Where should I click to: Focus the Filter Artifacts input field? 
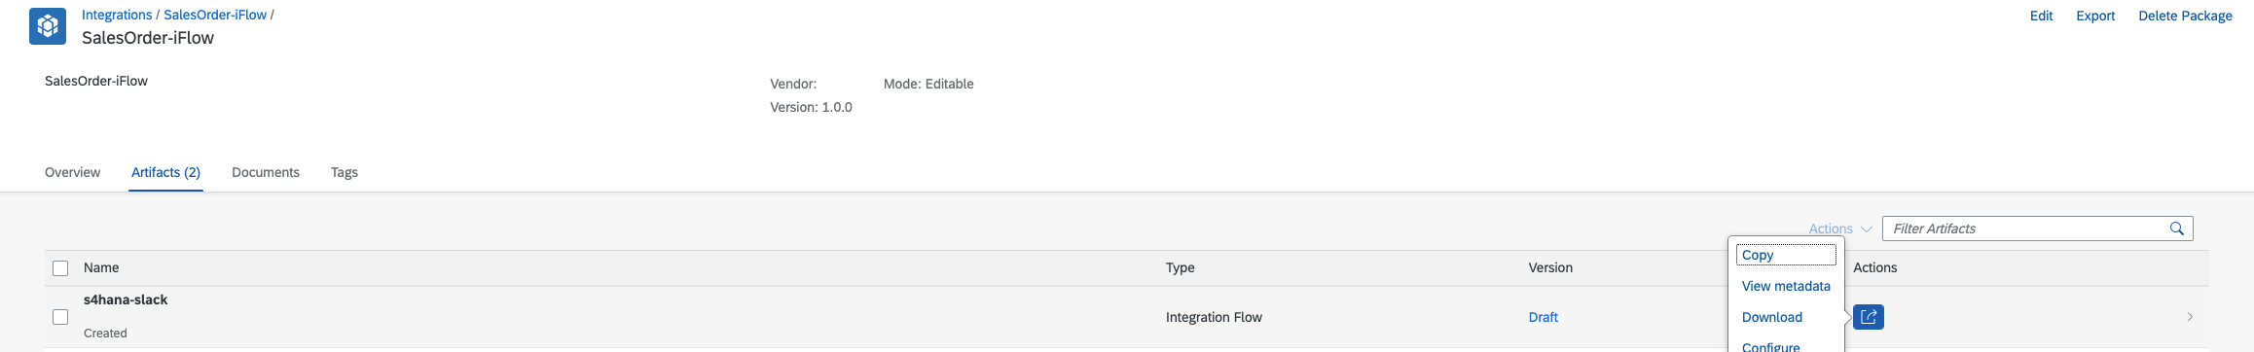point(2024,229)
